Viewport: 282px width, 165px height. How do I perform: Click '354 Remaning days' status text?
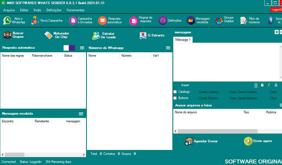tap(58, 162)
